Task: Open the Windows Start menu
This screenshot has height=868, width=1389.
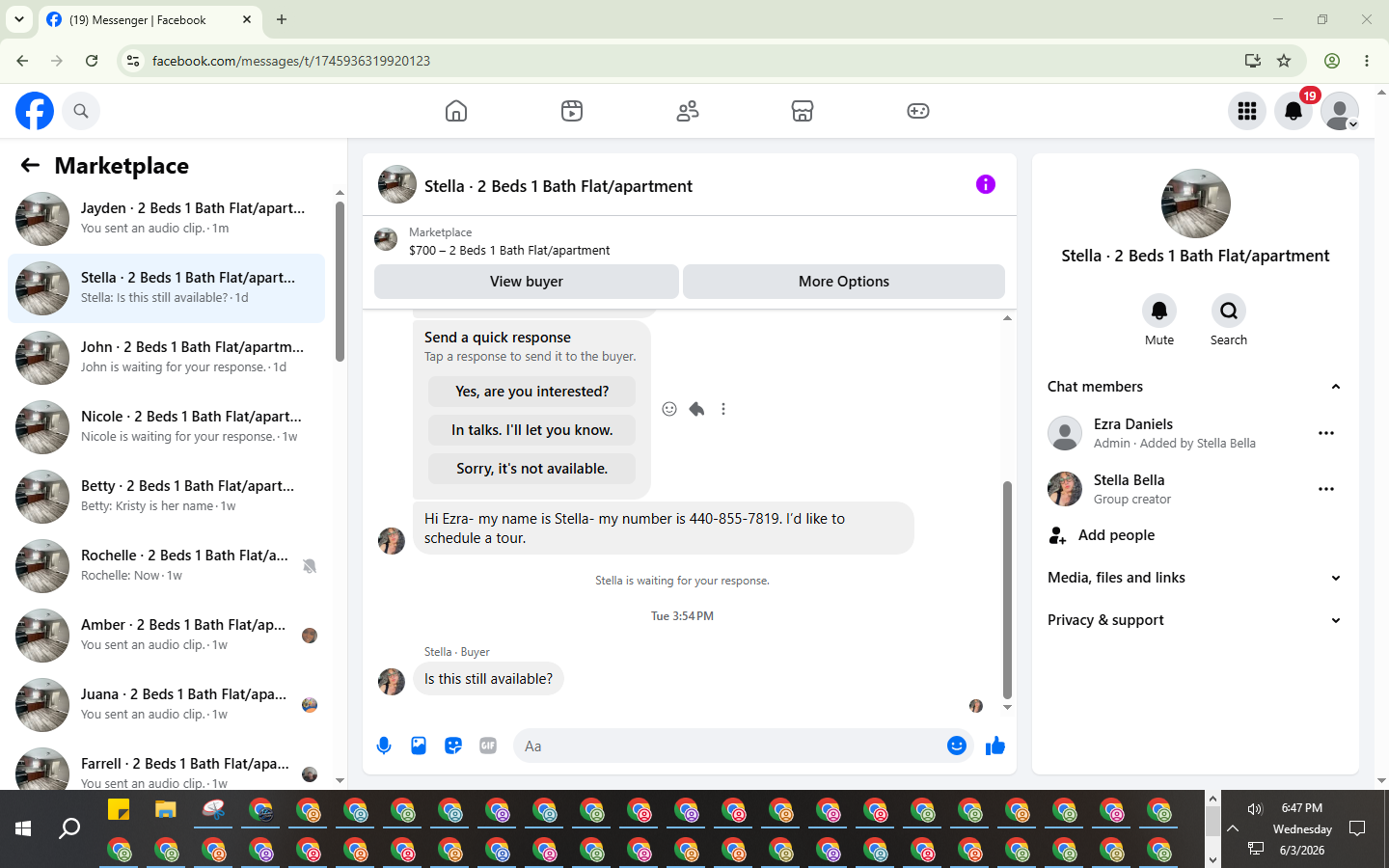Action: pyautogui.click(x=23, y=828)
